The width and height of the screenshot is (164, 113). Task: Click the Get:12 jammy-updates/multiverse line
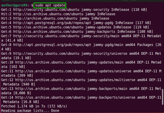81,80
